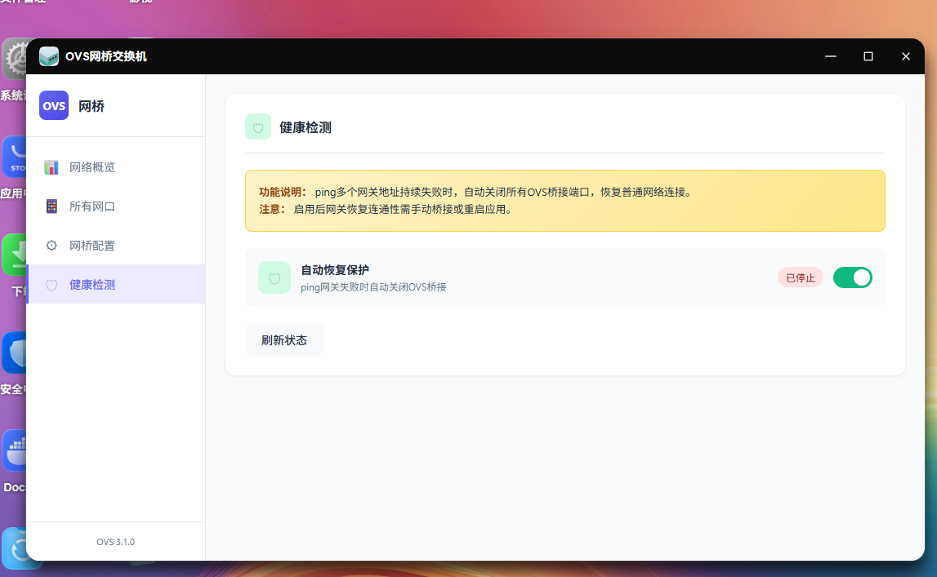The width and height of the screenshot is (937, 577).
Task: Click the shield icon beside 健康检测 heading
Action: coord(258,127)
